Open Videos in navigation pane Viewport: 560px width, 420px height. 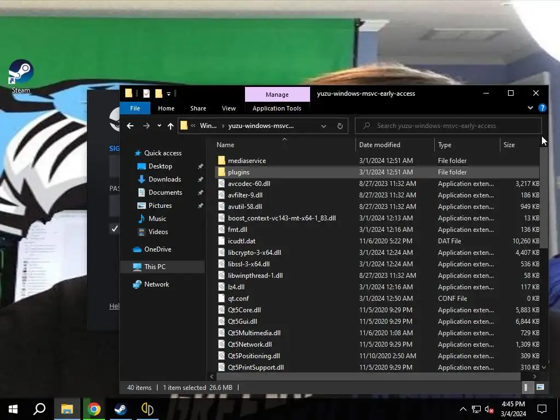coord(158,232)
